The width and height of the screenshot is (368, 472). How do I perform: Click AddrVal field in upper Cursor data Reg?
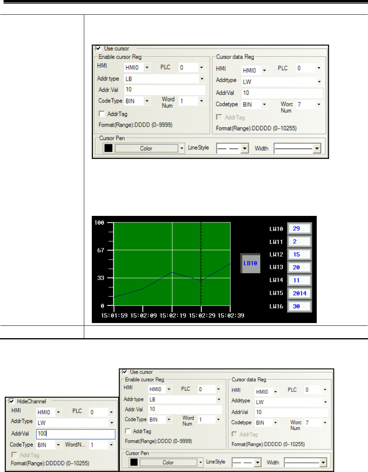pos(282,93)
